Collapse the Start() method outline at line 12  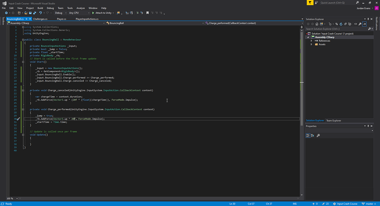(23, 62)
